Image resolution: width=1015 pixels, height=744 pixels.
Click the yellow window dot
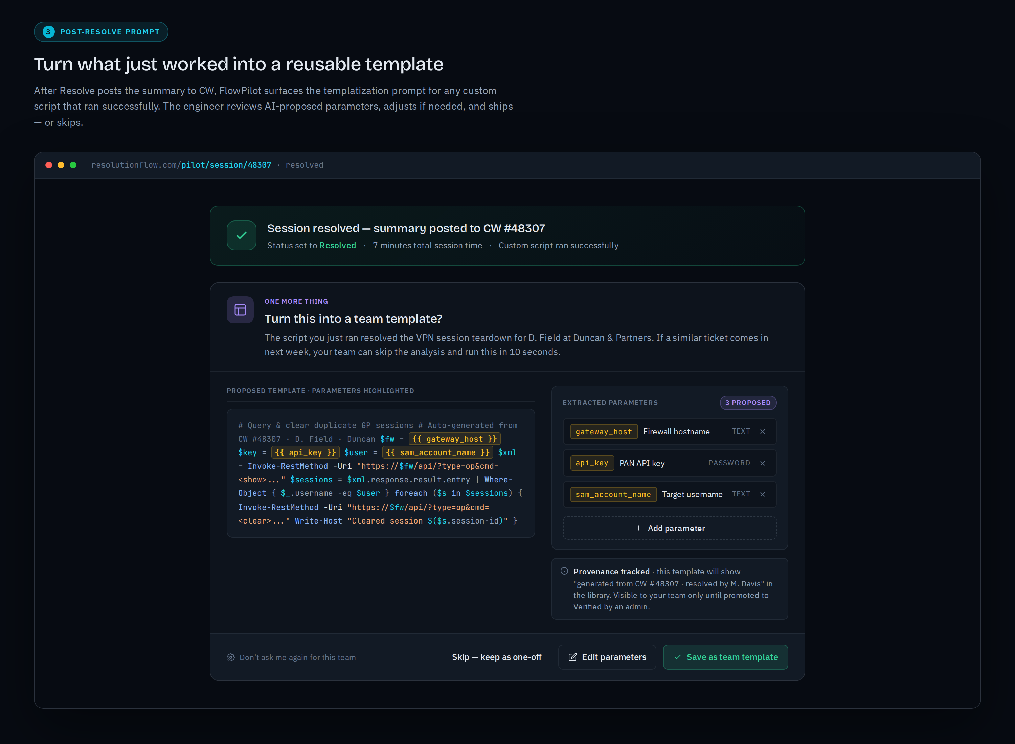[61, 165]
